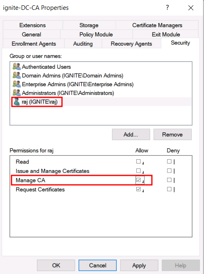Toggle Allow checkbox for Manage CA

coord(138,180)
